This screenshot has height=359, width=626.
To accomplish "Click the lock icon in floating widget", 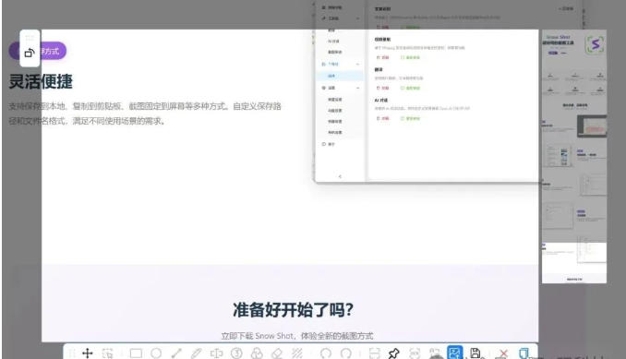I will pos(30,53).
